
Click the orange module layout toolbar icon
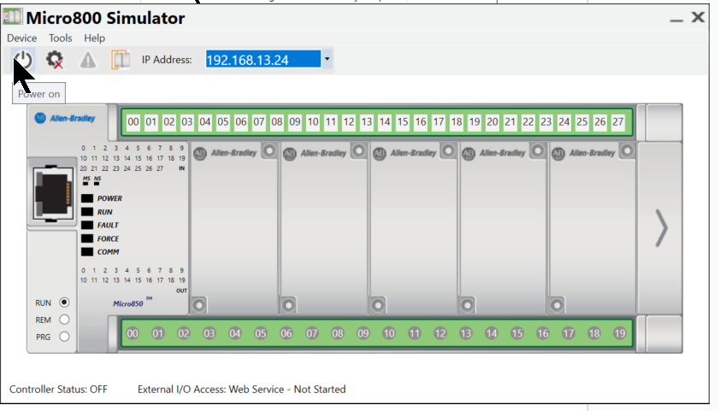click(x=121, y=60)
